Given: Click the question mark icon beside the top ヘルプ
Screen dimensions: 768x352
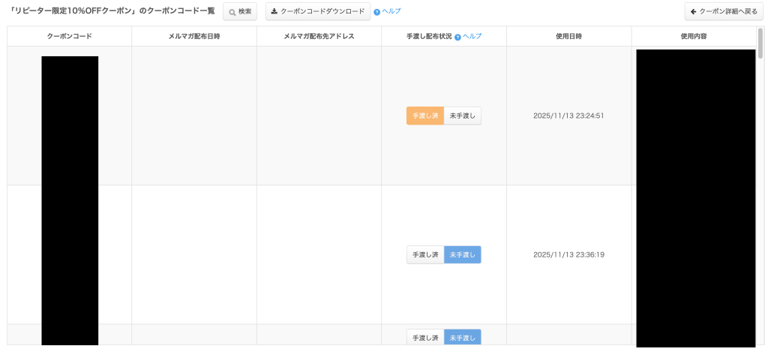Looking at the screenshot, I should (376, 12).
